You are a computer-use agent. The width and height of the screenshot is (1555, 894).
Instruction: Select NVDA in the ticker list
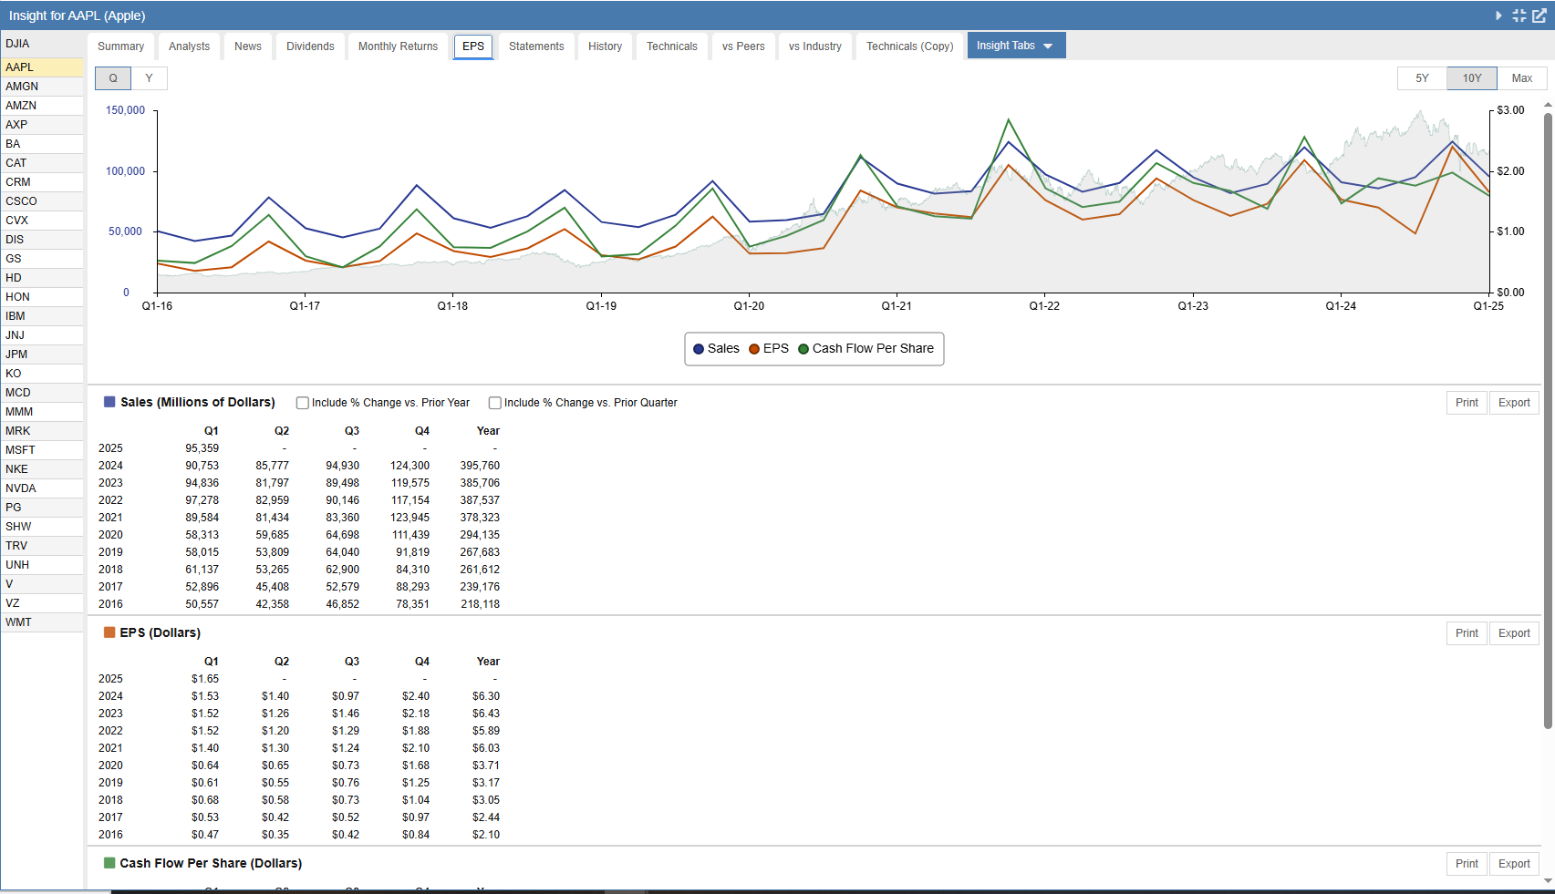pyautogui.click(x=42, y=488)
